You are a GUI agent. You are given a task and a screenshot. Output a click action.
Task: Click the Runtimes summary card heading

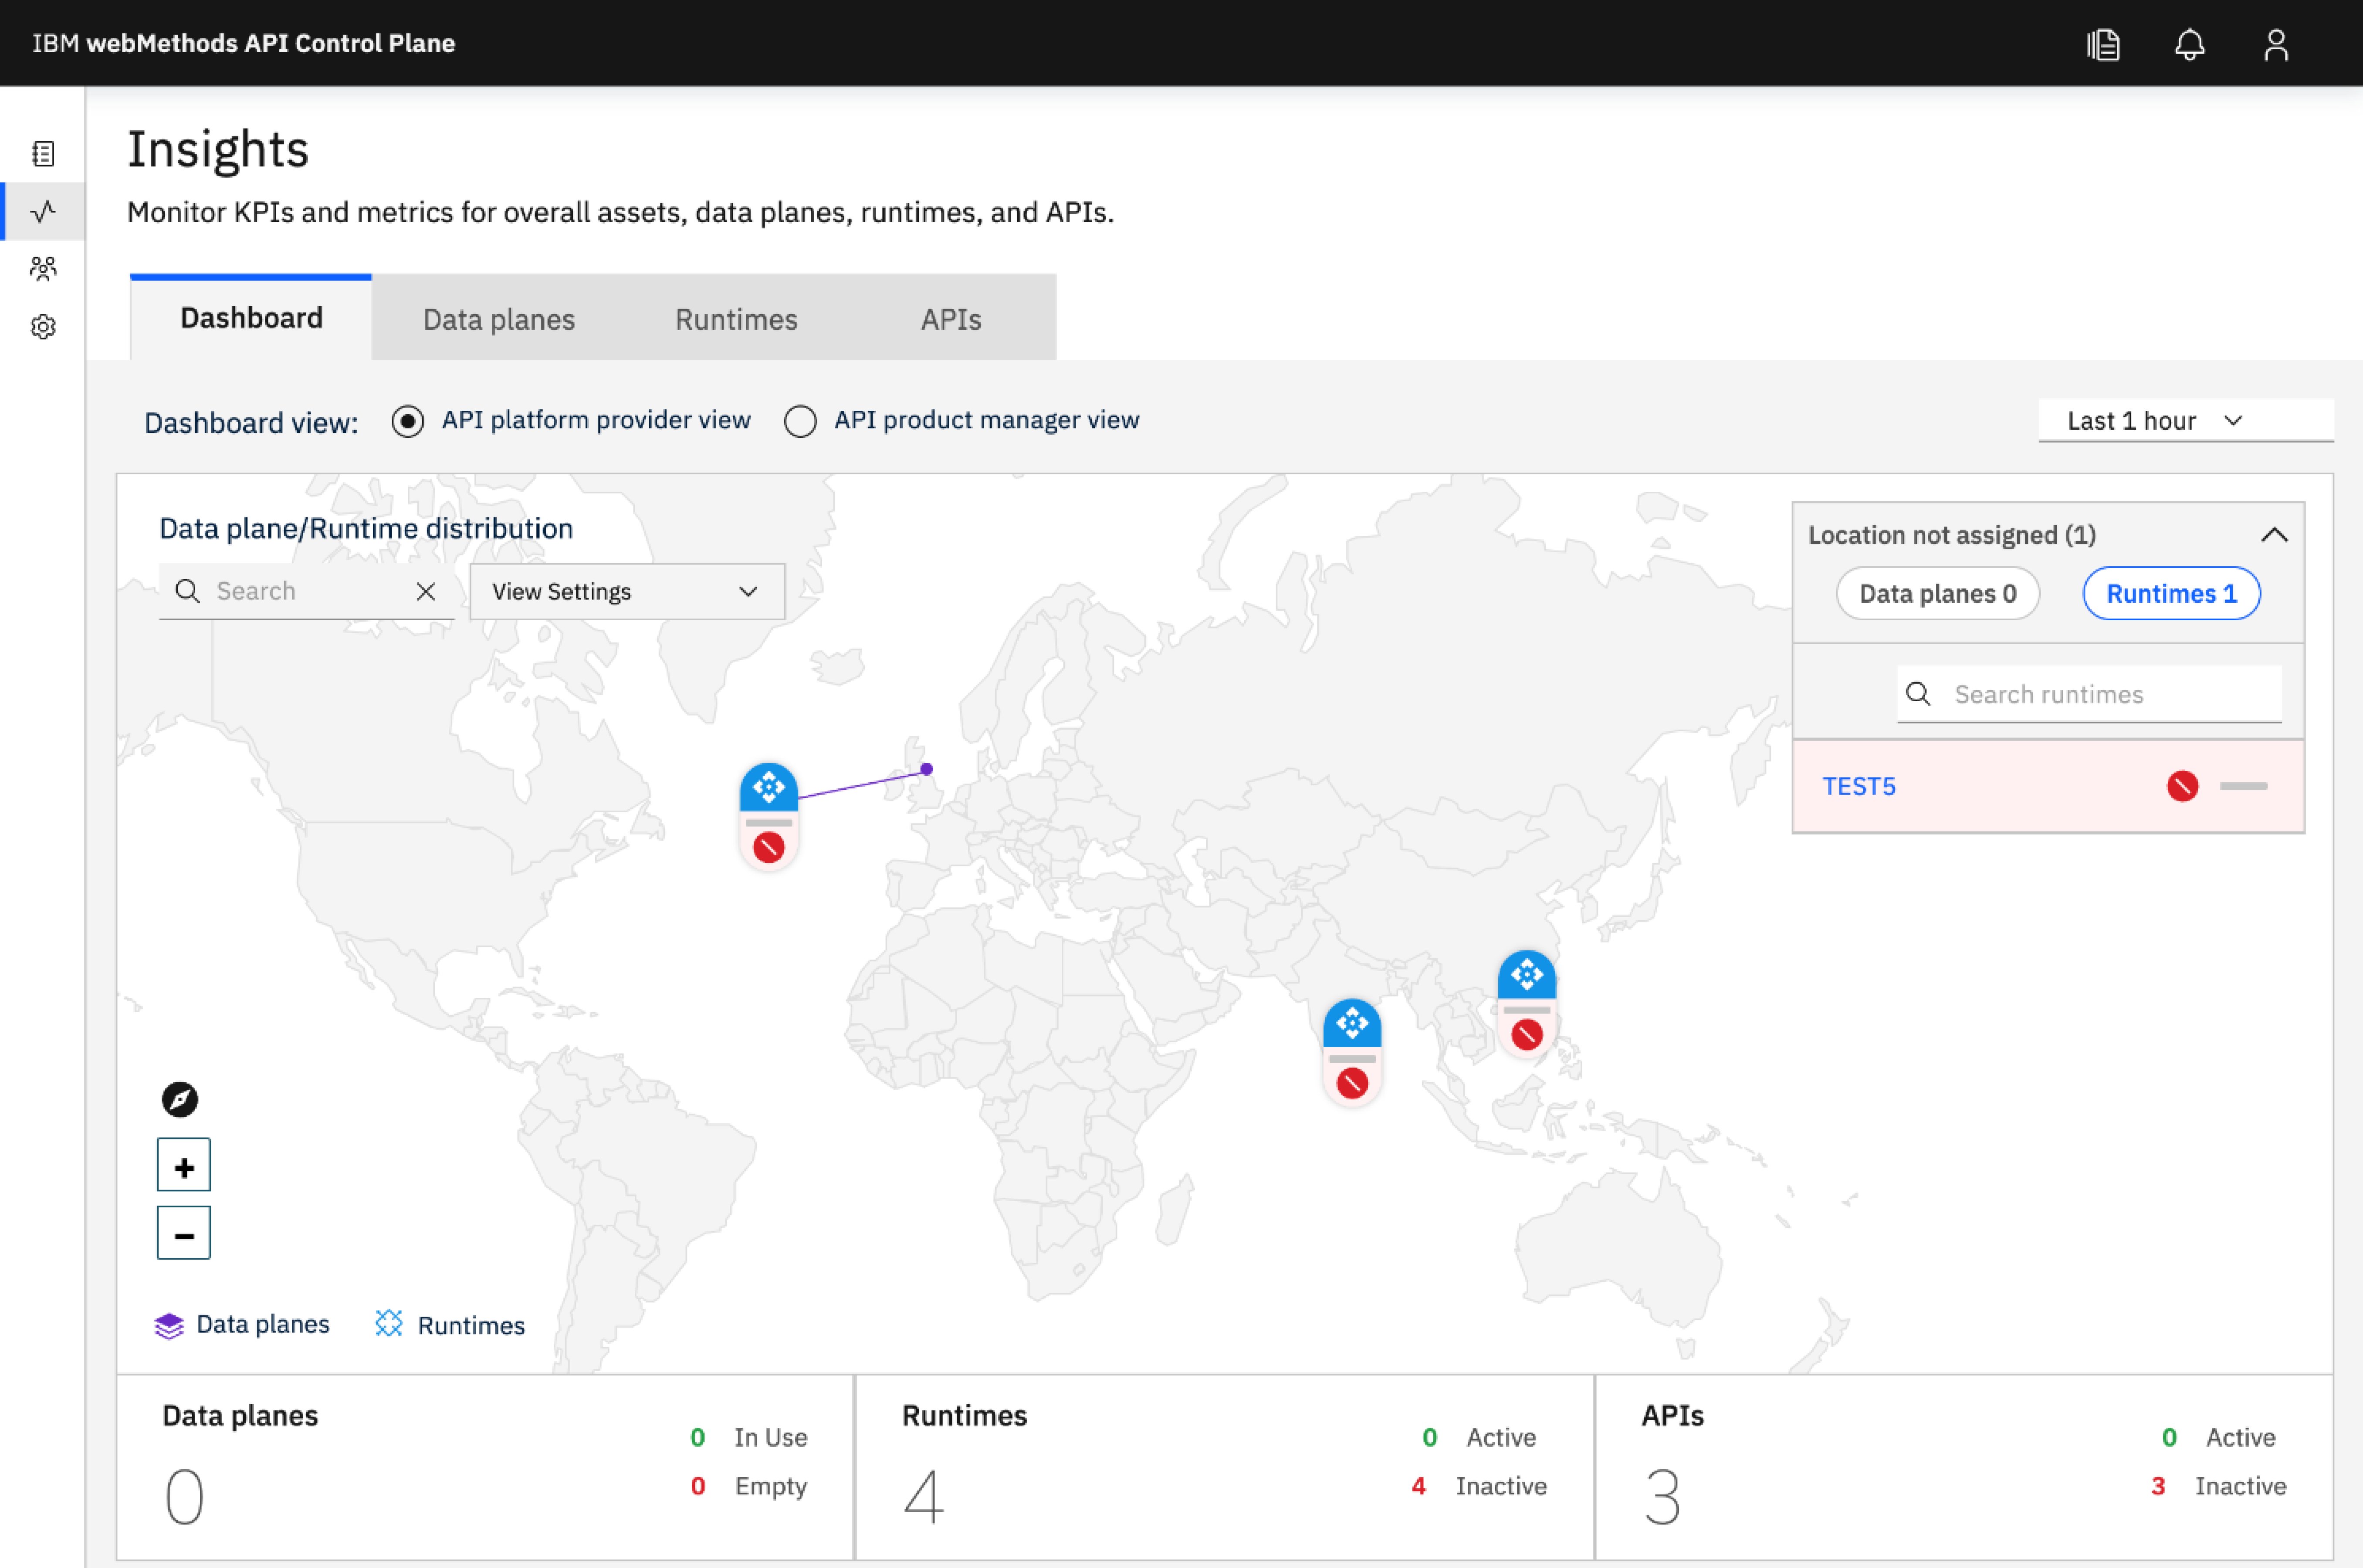tap(964, 1416)
